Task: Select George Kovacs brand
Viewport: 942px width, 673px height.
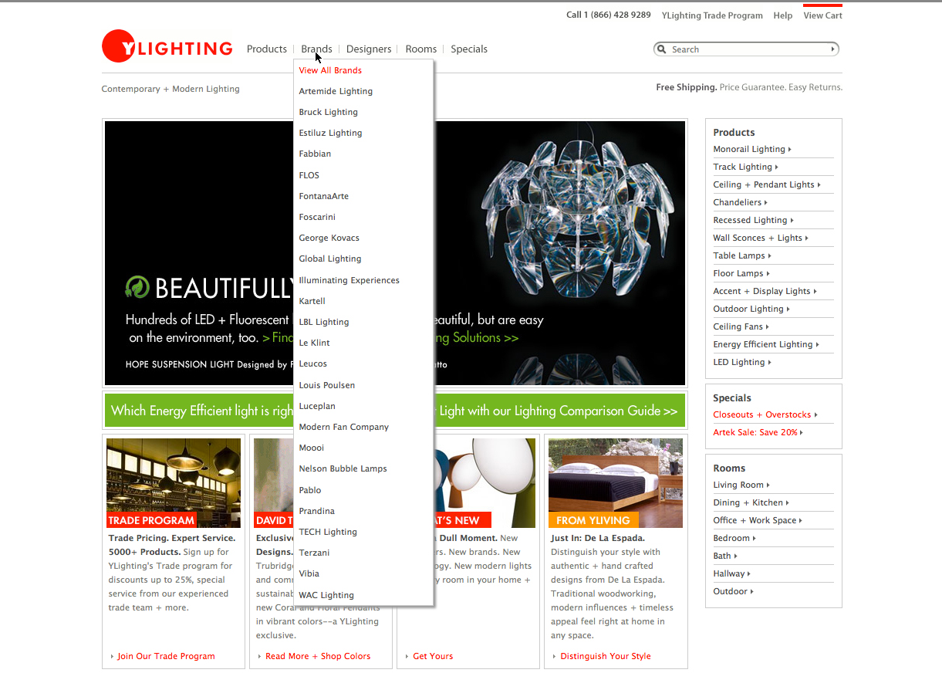Action: coord(329,238)
